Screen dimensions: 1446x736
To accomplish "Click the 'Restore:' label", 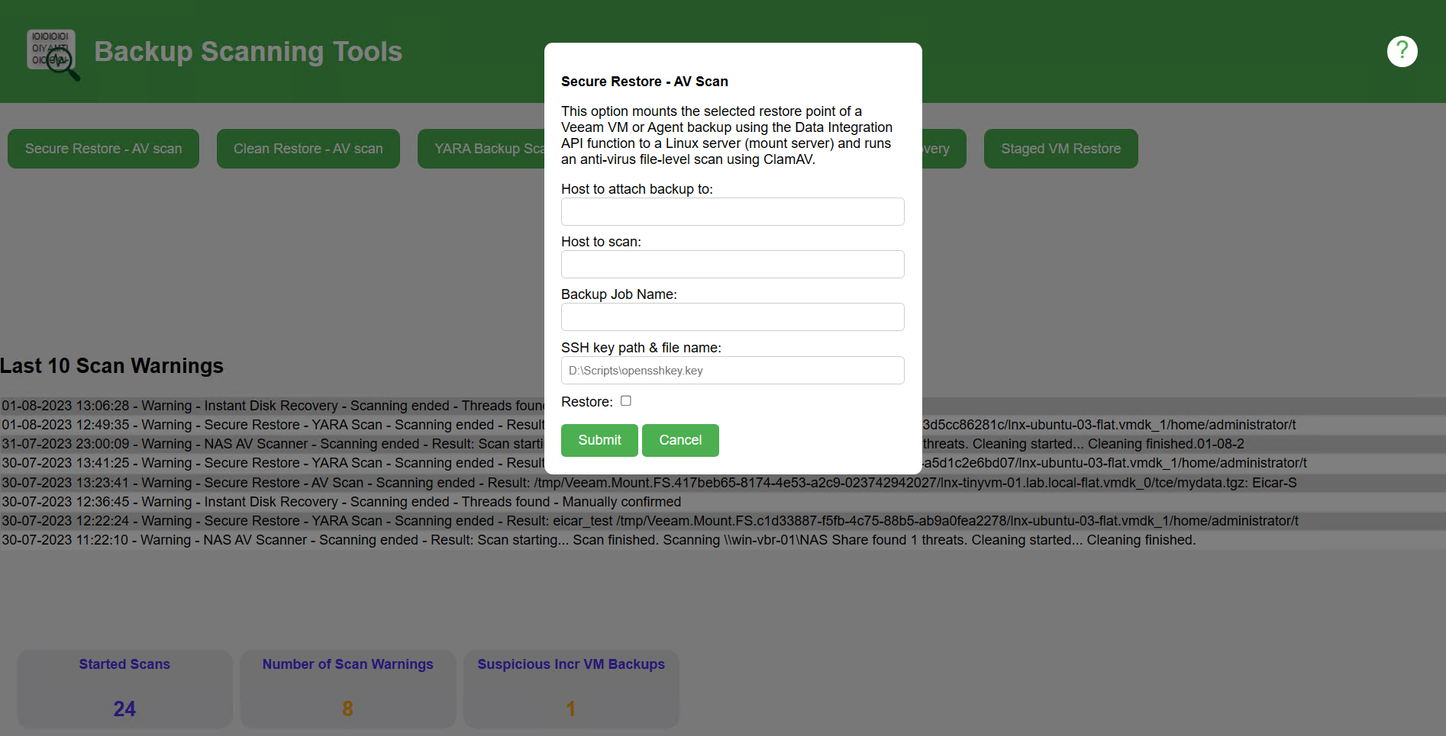I will click(587, 402).
